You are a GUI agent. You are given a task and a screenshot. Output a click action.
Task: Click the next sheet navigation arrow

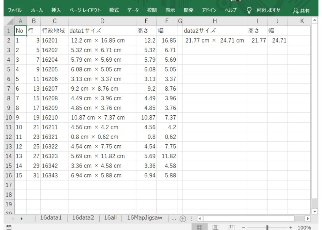click(x=21, y=219)
